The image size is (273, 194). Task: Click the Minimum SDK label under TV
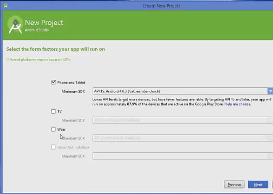tap(73, 121)
